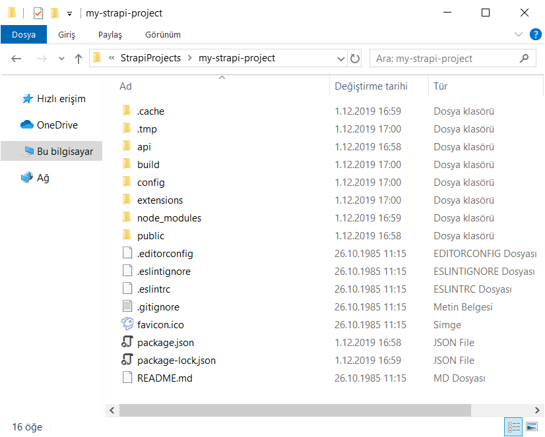Open the recent locations dropdown arrow

(61, 58)
